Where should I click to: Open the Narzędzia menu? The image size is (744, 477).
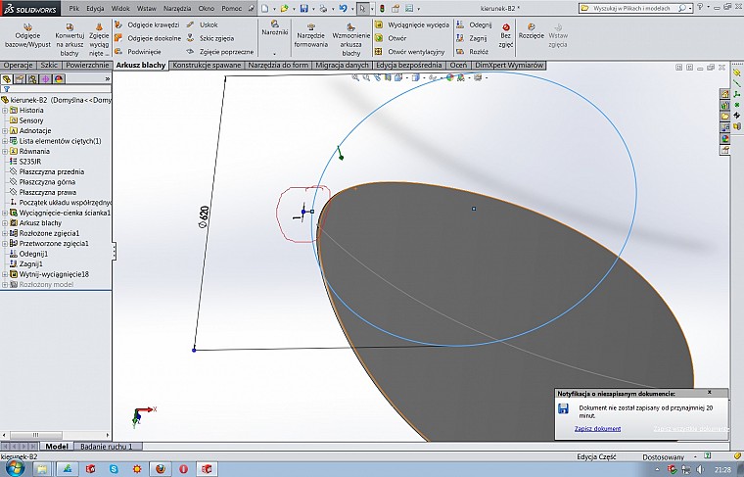coord(177,9)
